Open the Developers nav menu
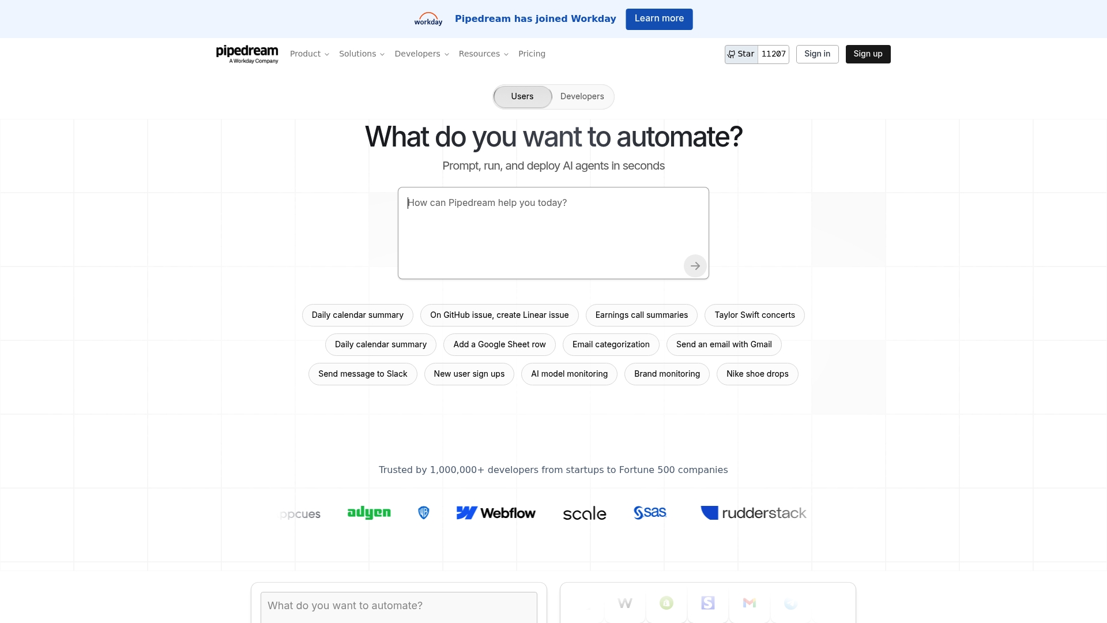This screenshot has width=1107, height=623. pos(421,54)
